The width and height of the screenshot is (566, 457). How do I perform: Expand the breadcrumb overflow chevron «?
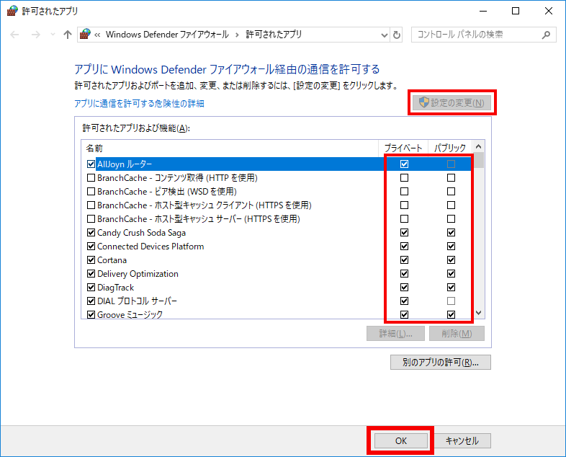(97, 35)
